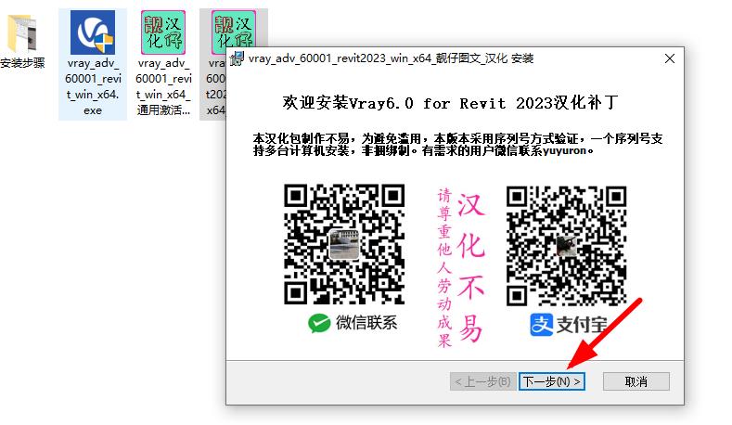Click the pink 汉化不易 text

tap(470, 266)
